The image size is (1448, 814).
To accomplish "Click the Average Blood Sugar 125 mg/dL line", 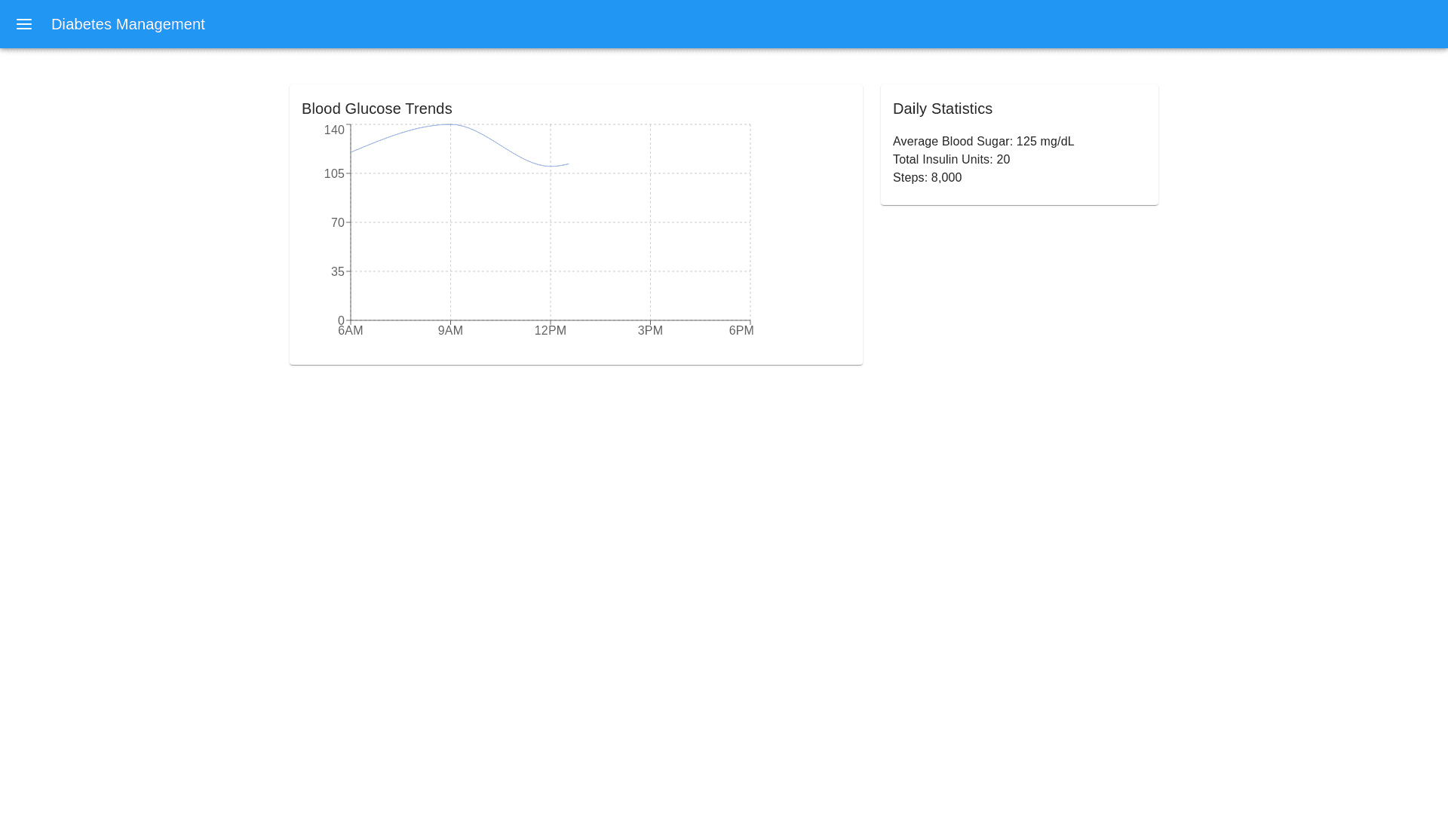I will coord(983,142).
